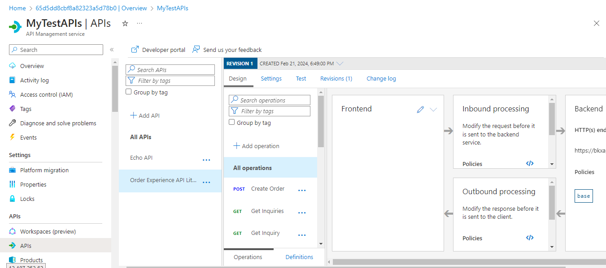Click the Activity log icon
The width and height of the screenshot is (606, 268).
point(13,80)
